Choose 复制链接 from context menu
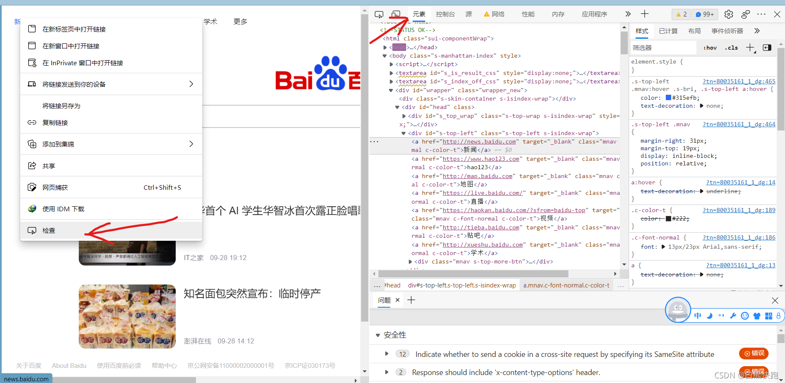785x383 pixels. click(x=111, y=122)
